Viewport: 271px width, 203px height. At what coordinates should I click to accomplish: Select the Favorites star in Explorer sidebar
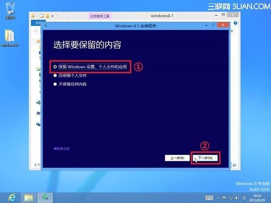coord(38,41)
